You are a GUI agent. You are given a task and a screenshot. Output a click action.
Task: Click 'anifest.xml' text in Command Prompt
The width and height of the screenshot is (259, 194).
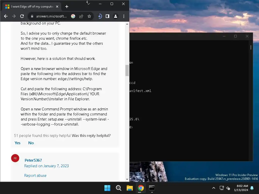(140, 91)
